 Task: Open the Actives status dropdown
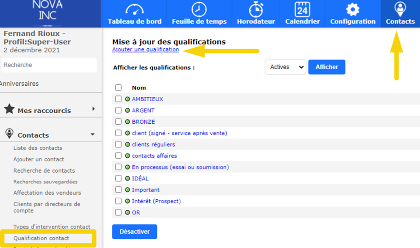[285, 67]
